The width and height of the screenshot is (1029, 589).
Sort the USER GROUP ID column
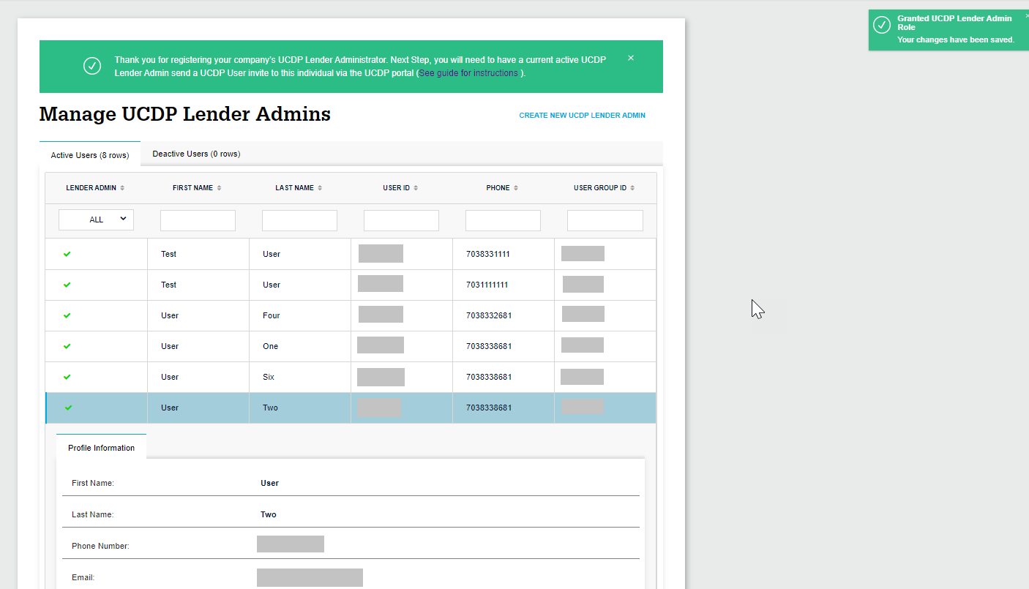[634, 187]
